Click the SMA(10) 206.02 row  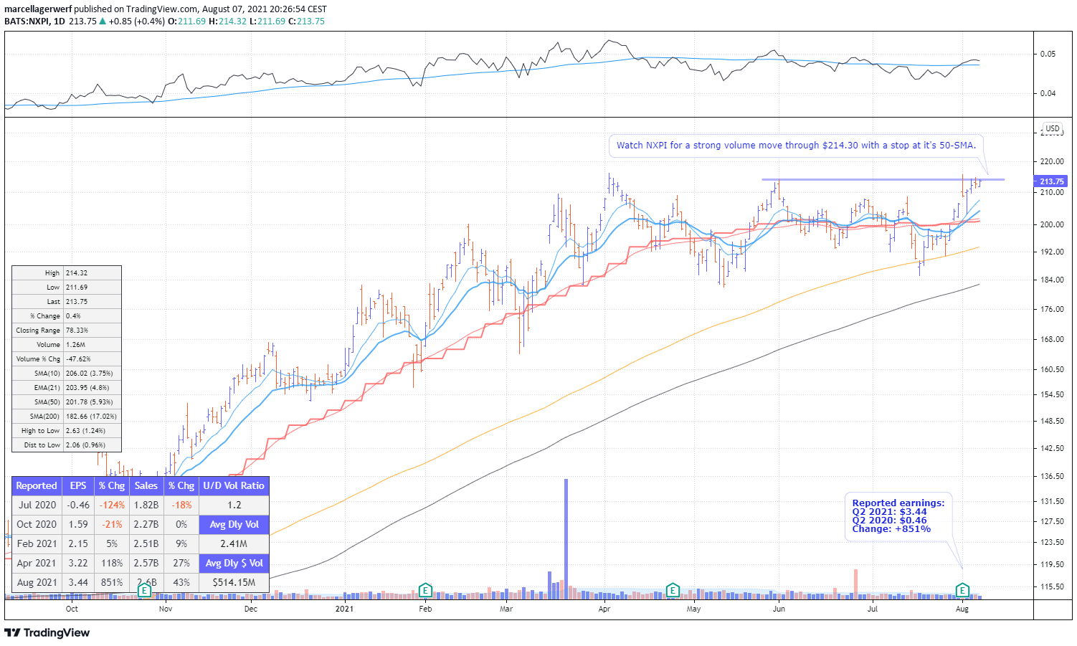click(67, 374)
